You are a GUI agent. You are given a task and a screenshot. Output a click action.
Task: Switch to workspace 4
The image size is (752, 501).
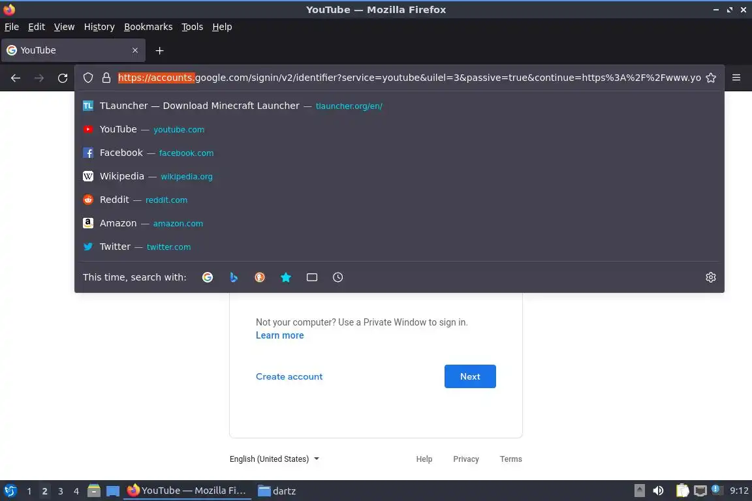76,491
